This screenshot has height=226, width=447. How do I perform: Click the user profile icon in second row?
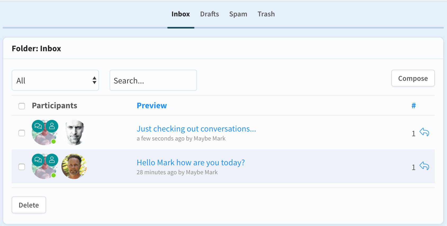(52, 160)
